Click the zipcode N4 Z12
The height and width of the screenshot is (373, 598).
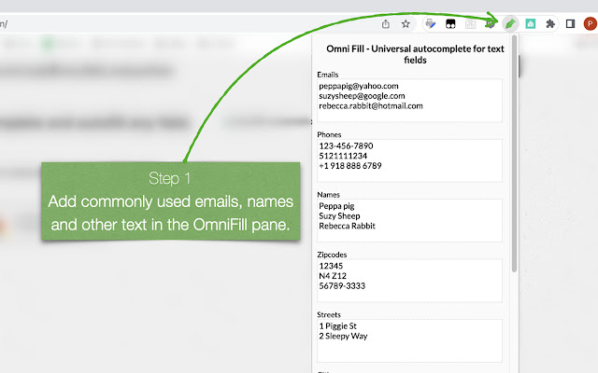333,276
